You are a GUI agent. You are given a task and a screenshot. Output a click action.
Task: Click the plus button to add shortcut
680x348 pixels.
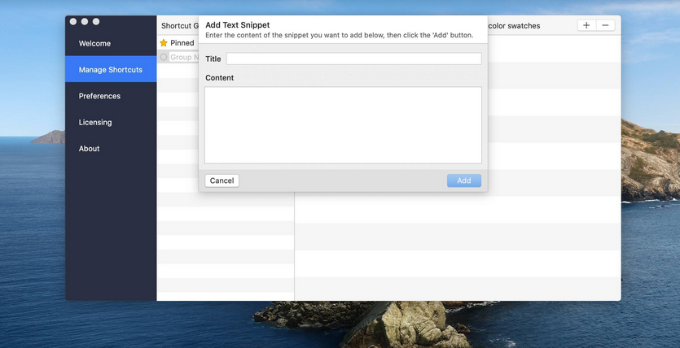(x=586, y=25)
